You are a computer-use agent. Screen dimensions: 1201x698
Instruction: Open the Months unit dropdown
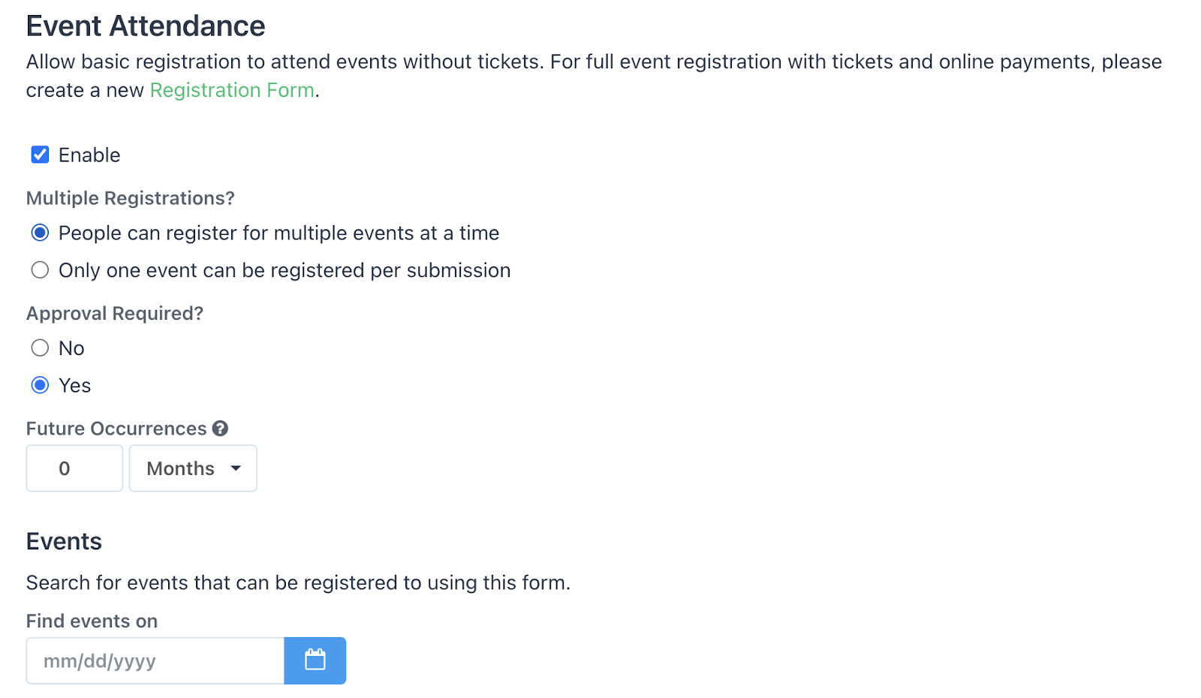coord(192,468)
